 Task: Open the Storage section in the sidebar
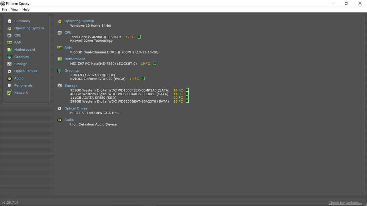coord(21,64)
